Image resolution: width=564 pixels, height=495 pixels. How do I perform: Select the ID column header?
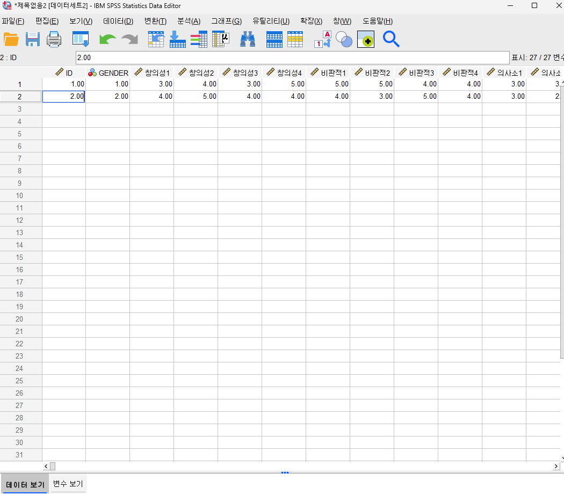pyautogui.click(x=64, y=73)
